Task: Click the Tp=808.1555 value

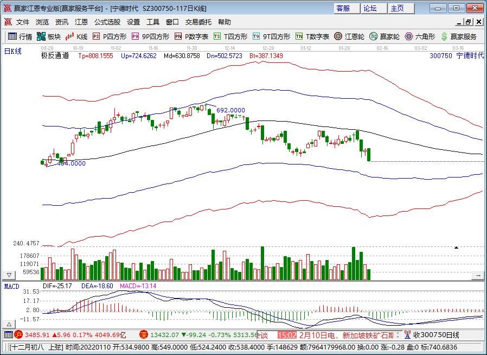Action: pos(95,56)
